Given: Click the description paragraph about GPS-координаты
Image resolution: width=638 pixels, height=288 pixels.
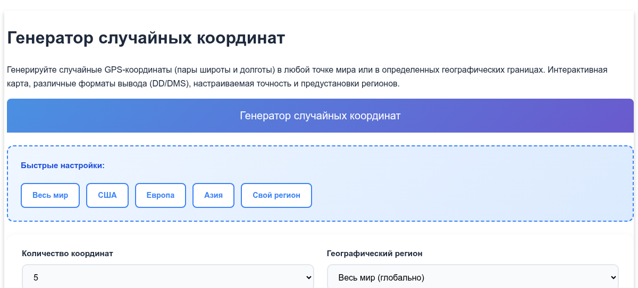Looking at the screenshot, I should click(307, 77).
